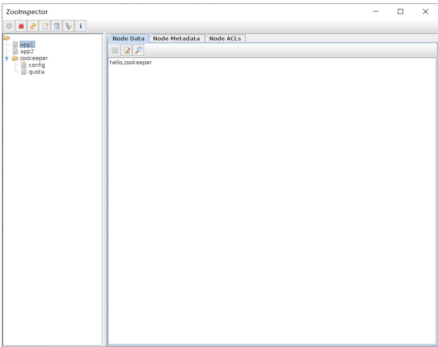Switch to the Node Data tab
438x347 pixels.
coord(128,38)
